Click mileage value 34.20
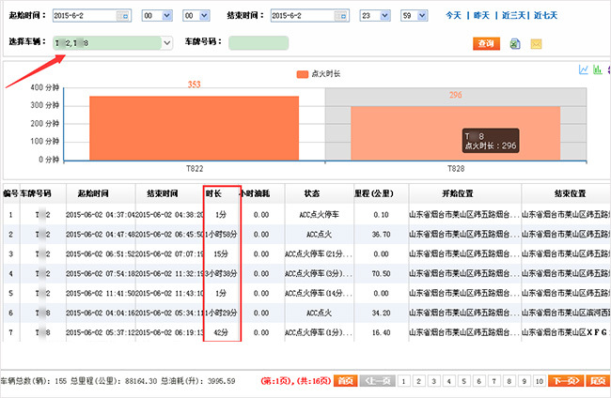611x398 pixels. coord(381,313)
